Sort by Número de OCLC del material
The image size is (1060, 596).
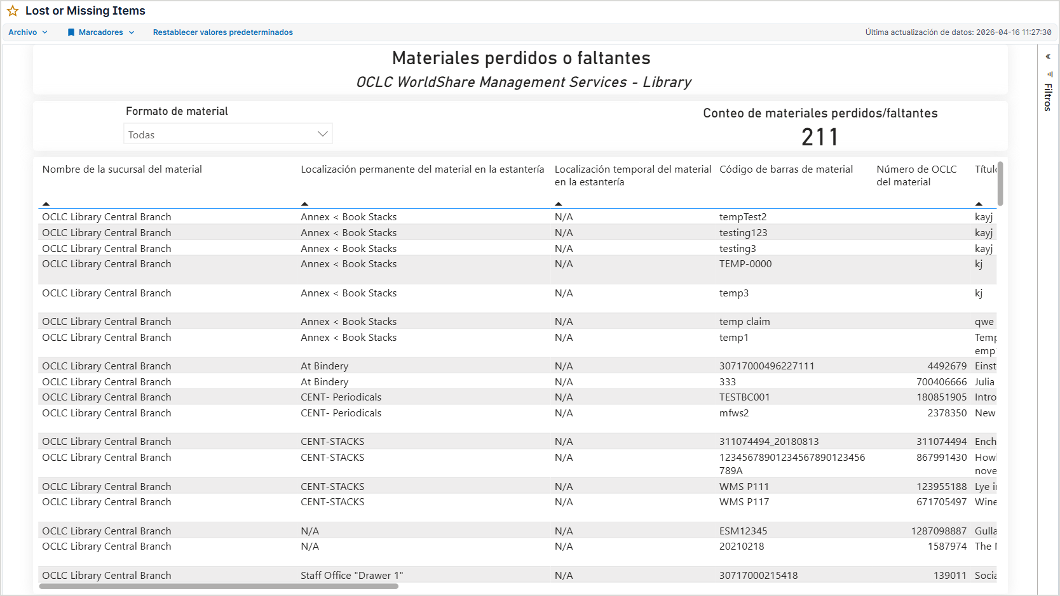click(x=916, y=176)
